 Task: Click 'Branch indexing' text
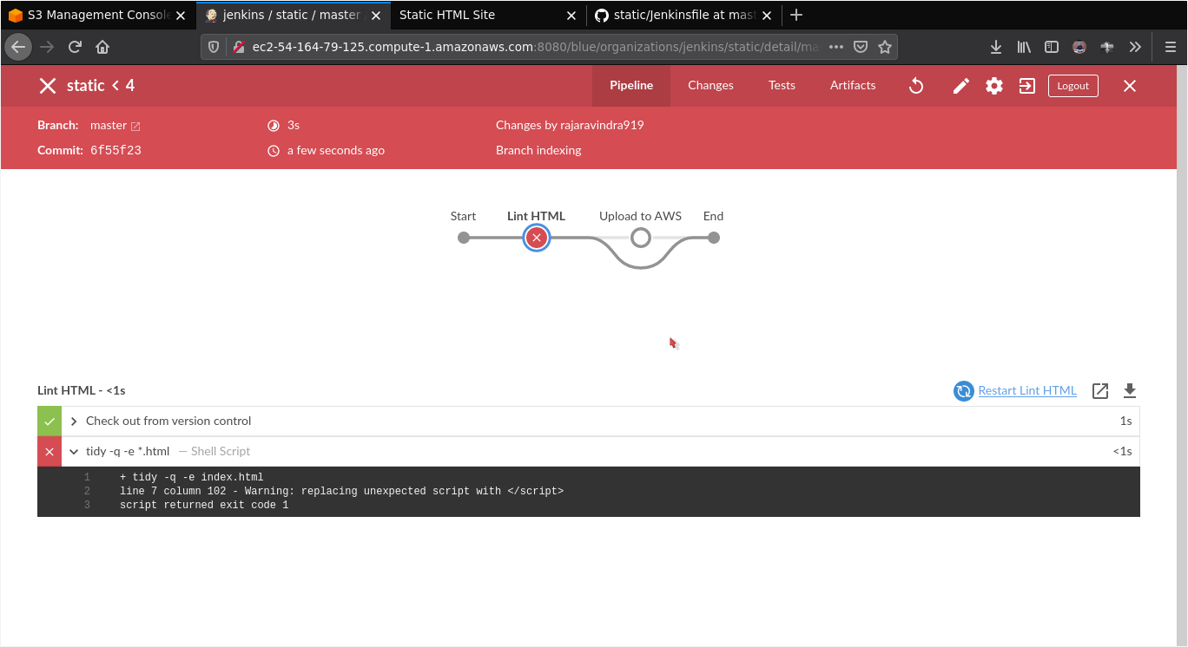click(x=538, y=151)
